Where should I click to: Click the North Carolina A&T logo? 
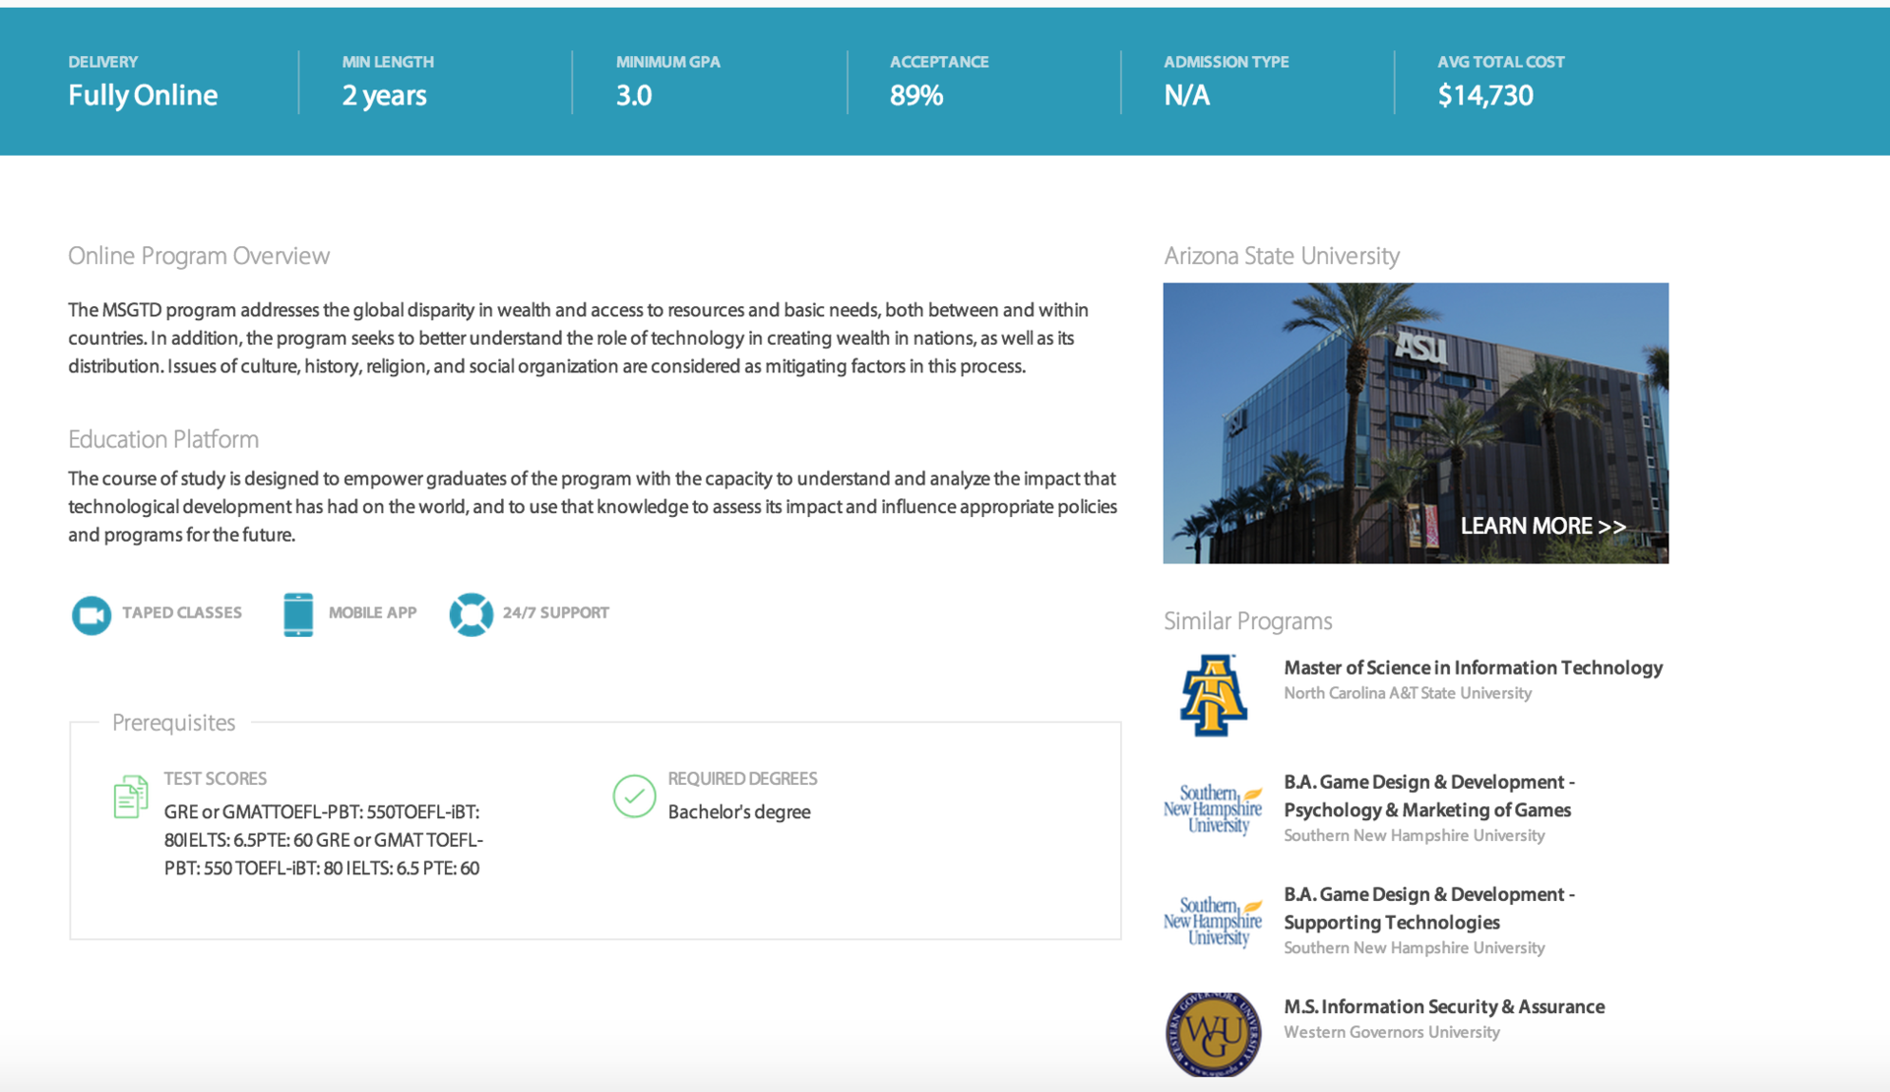[1213, 695]
